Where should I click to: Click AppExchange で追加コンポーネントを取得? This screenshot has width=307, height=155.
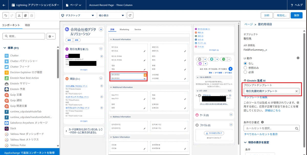tap(29, 152)
